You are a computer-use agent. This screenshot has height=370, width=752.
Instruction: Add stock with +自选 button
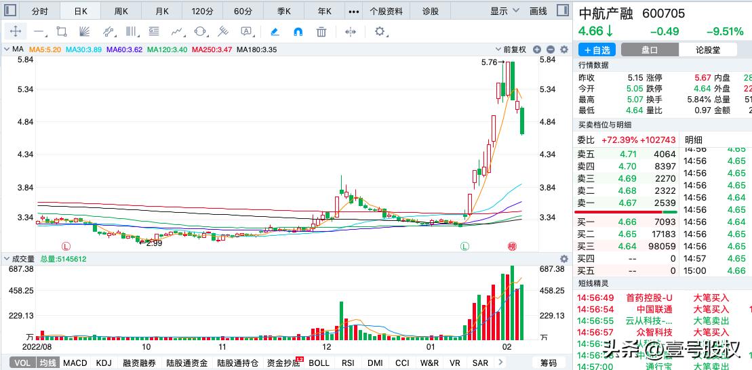(597, 50)
